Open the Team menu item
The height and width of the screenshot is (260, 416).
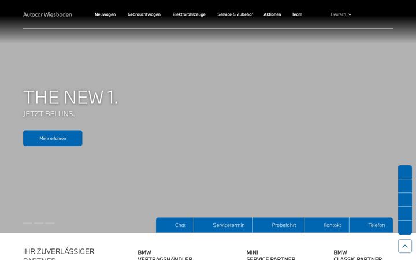tap(297, 14)
